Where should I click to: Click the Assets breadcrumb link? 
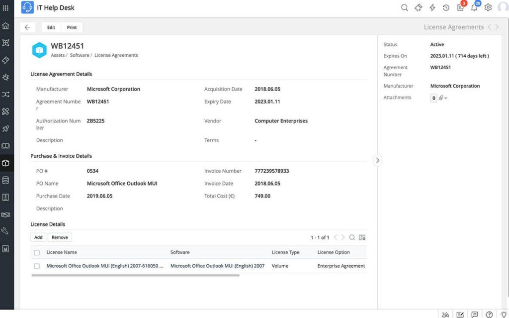pos(58,55)
